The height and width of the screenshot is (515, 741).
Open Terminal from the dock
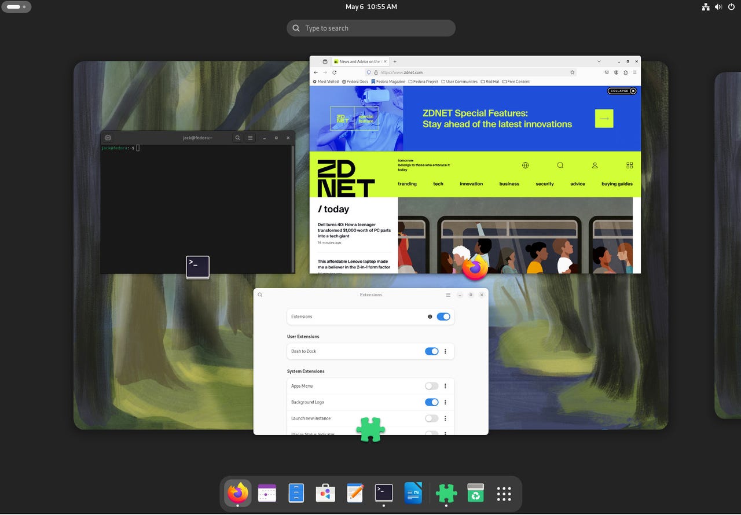(384, 493)
